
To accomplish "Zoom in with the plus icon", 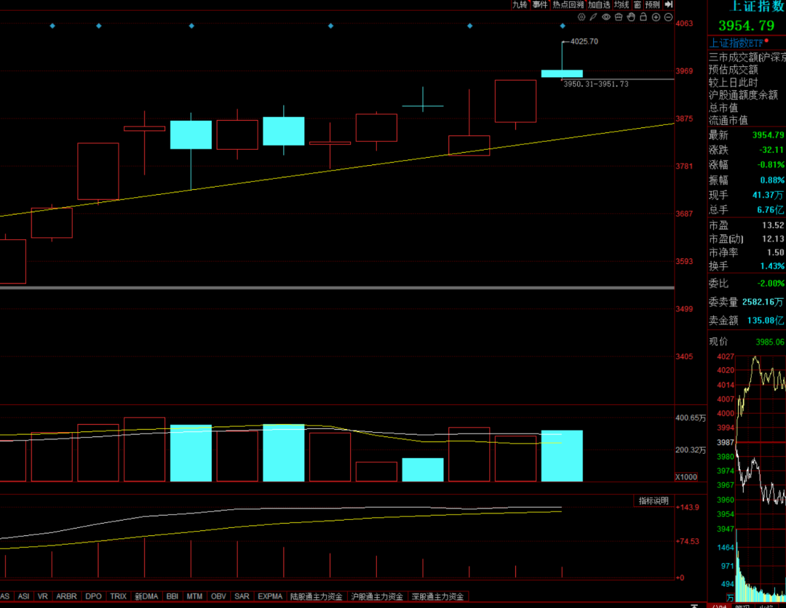I will [655, 16].
